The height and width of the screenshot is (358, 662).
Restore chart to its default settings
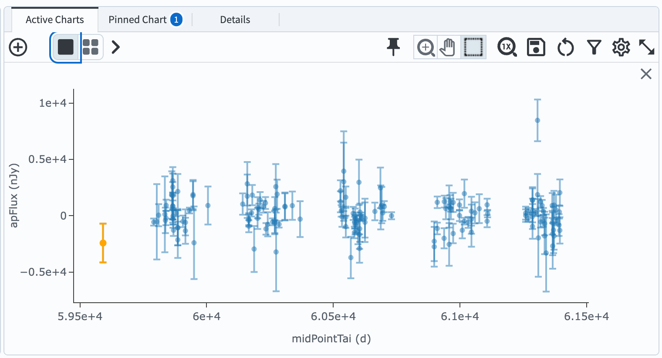565,47
